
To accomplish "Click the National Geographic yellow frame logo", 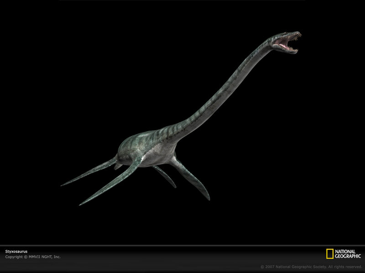I will click(329, 254).
